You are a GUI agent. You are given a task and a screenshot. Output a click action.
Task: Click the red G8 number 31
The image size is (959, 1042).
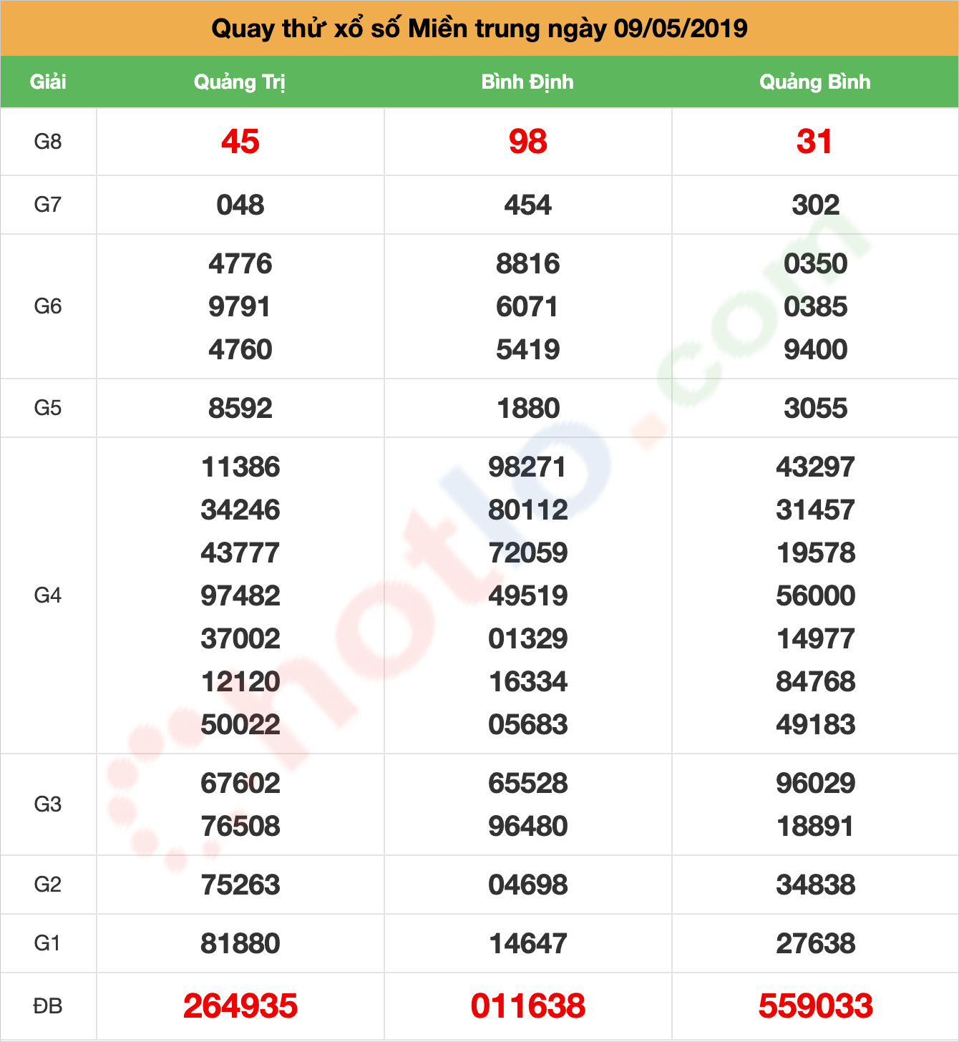[x=815, y=142]
